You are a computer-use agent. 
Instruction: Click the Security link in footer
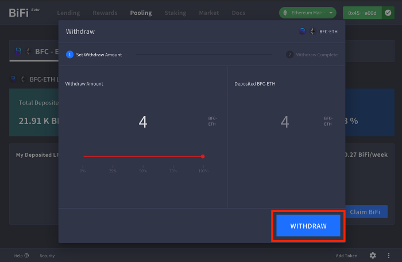[47, 256]
